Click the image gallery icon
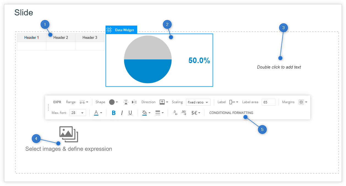Screen dimensions: 346x186 pos(69,134)
